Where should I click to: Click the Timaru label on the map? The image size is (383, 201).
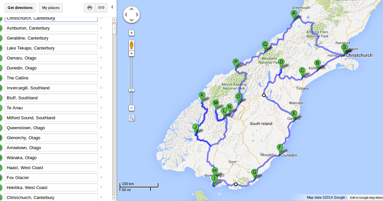pyautogui.click(x=302, y=88)
